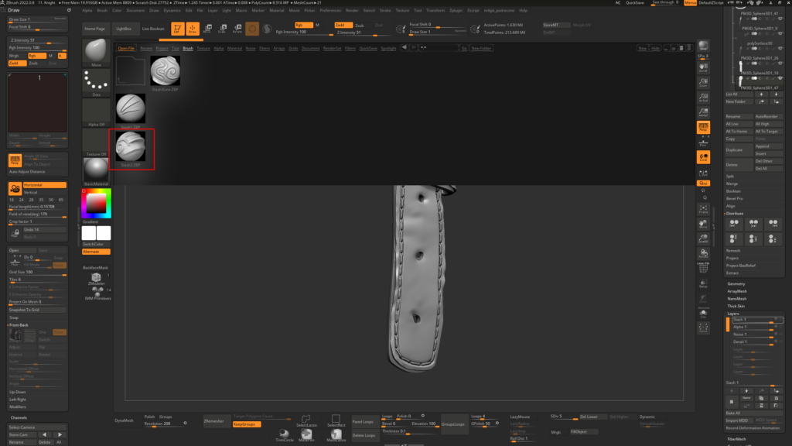Viewport: 792px width, 446px height.
Task: Open the Move brush thumbnail selector
Action: click(96, 52)
